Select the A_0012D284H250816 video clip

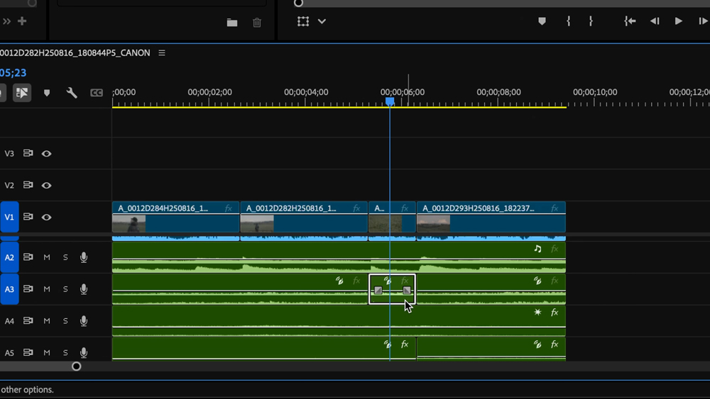point(175,217)
